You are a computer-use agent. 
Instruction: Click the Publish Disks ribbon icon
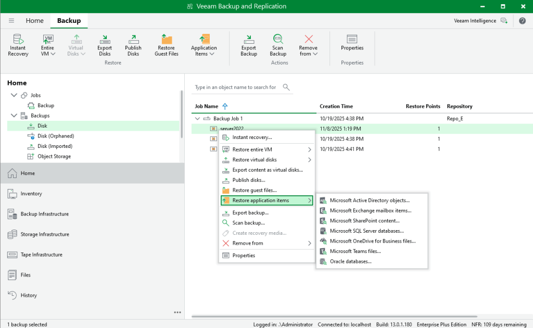coord(133,45)
